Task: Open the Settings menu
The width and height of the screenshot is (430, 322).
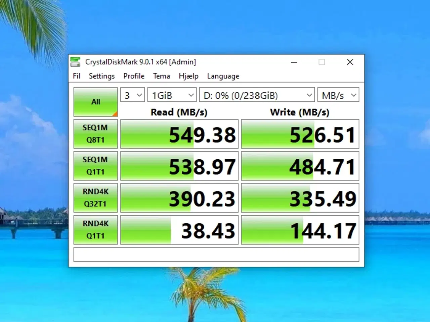Action: click(x=101, y=76)
